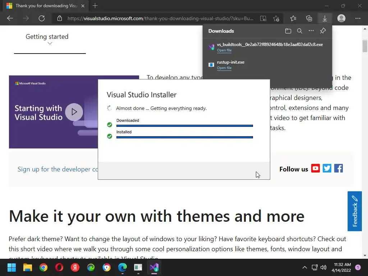Image resolution: width=368 pixels, height=276 pixels.
Task: Click the Facebook follow icon
Action: [x=339, y=168]
